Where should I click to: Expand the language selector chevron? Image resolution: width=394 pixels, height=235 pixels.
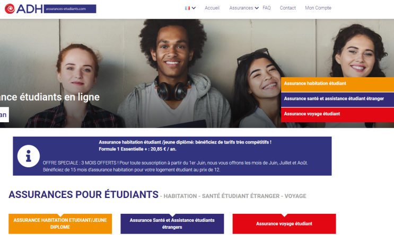194,8
